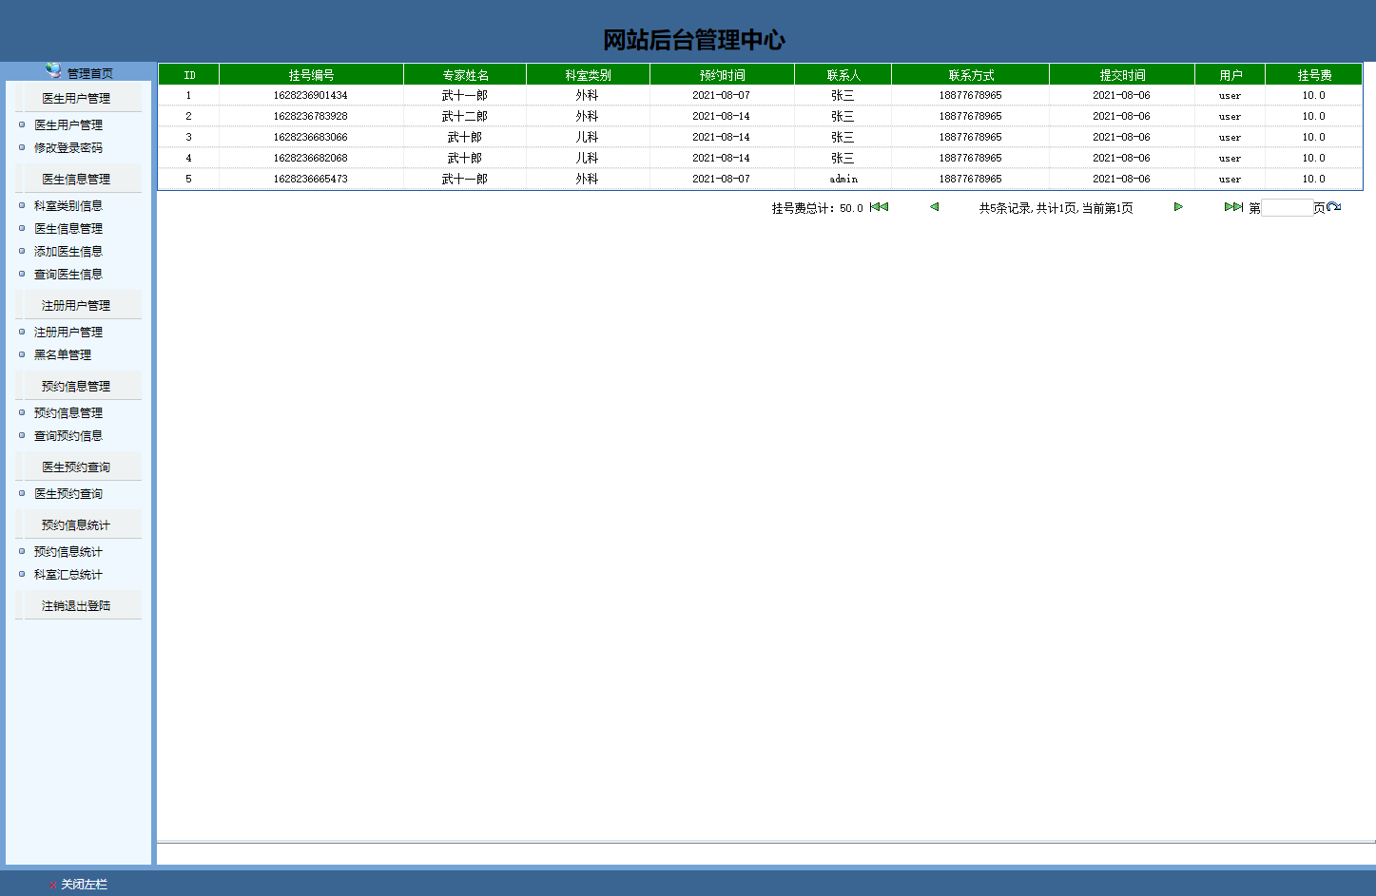
Task: Click the 联系人 column header
Action: point(843,75)
